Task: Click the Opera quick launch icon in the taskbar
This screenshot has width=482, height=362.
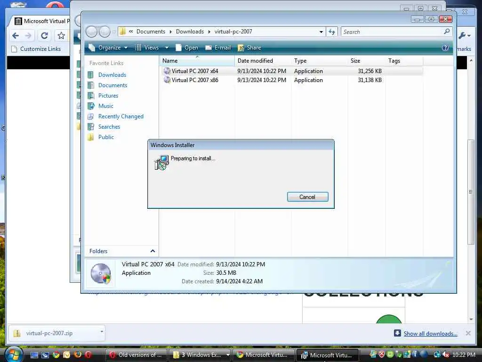Action: click(x=88, y=355)
